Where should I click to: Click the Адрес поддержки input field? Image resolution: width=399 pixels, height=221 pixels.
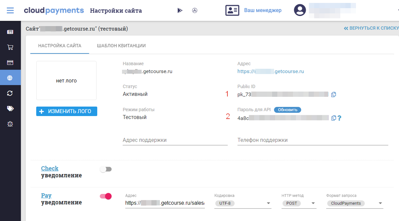175,140
